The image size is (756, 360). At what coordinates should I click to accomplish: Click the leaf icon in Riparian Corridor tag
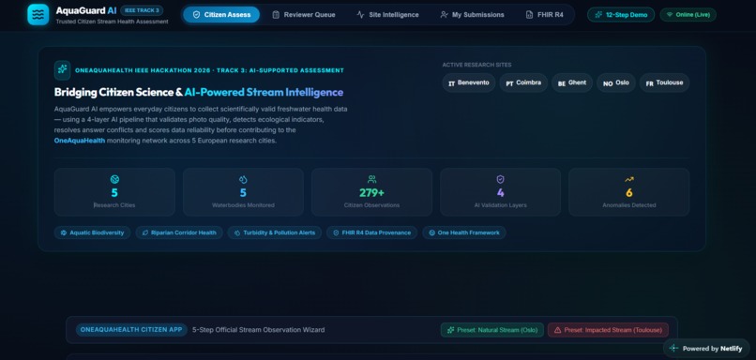click(x=144, y=232)
